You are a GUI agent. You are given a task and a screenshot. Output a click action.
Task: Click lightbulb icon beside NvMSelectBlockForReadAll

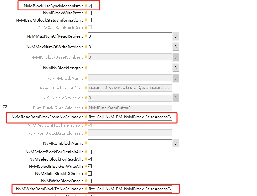click(86, 159)
